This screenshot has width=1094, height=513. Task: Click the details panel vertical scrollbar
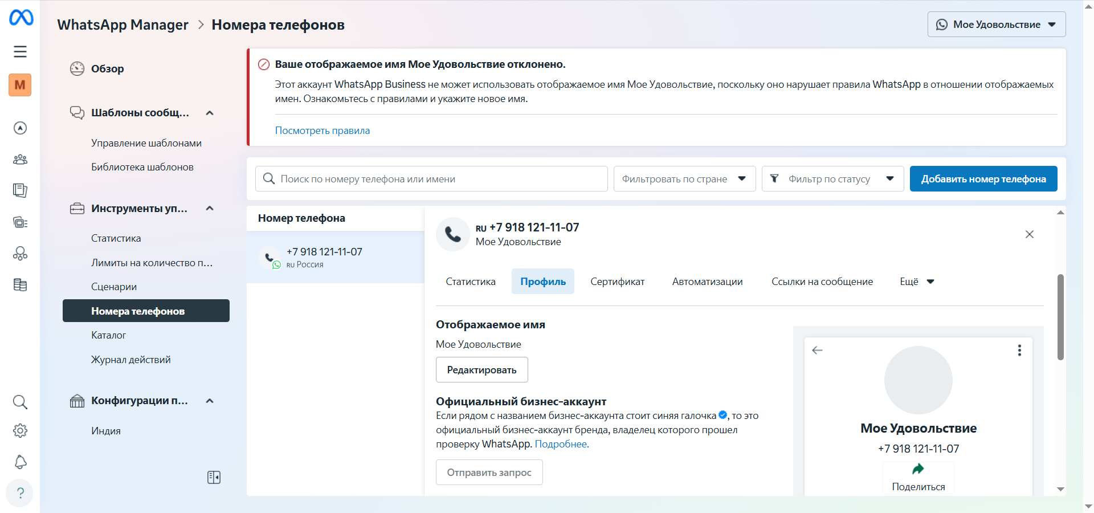pyautogui.click(x=1060, y=317)
